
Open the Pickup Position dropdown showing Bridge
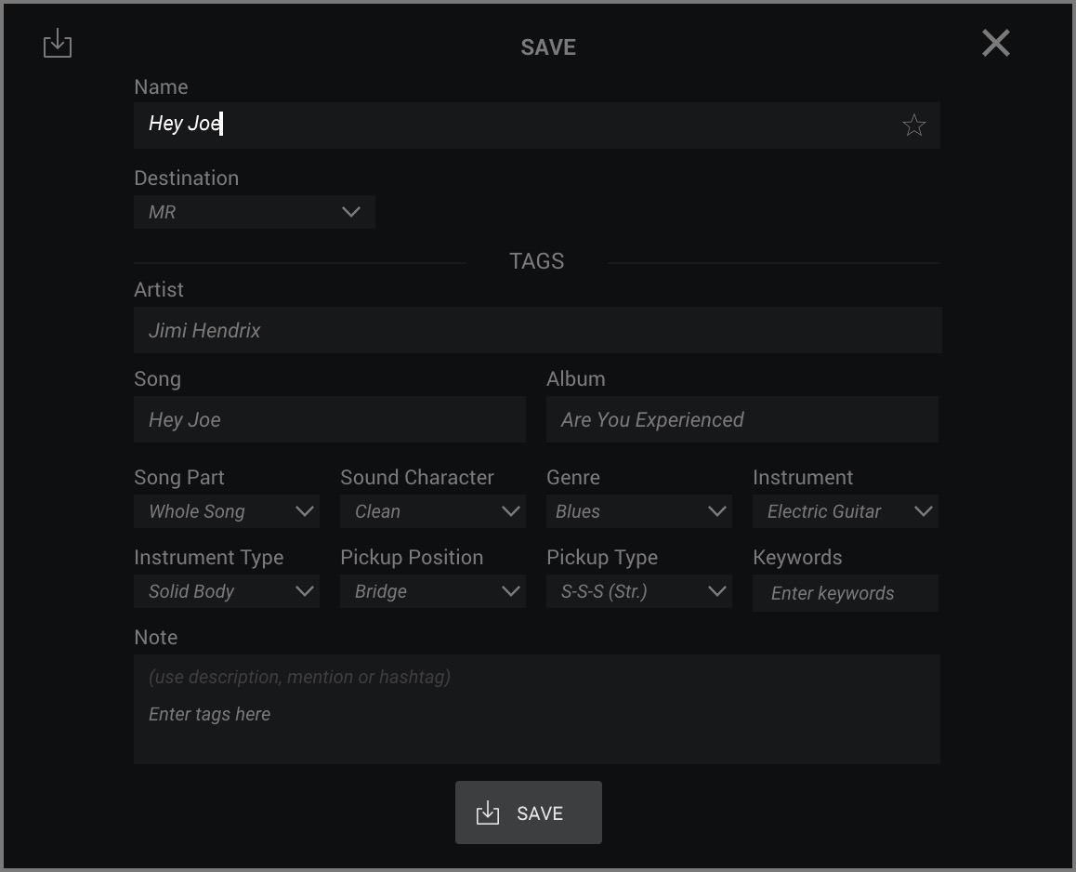tap(432, 591)
